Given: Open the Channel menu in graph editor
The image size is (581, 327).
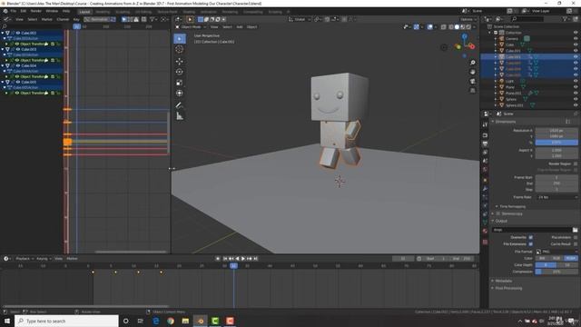Looking at the screenshot, I should click(x=63, y=19).
